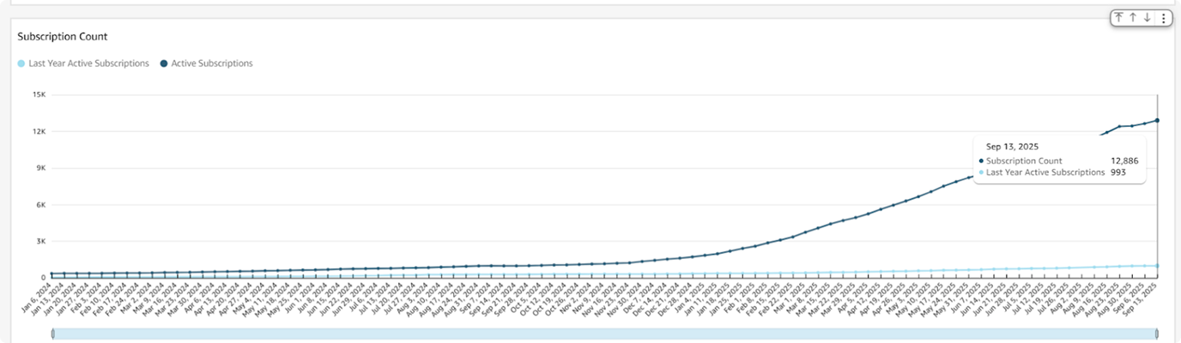Click the Sep 13, 2025 Last Year data point
Viewport: 1181px width, 343px height.
coord(1157,266)
